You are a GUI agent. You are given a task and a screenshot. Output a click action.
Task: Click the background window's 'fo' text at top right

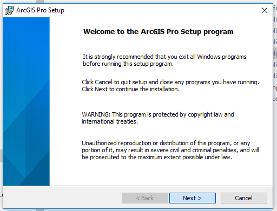pyautogui.click(x=275, y=8)
